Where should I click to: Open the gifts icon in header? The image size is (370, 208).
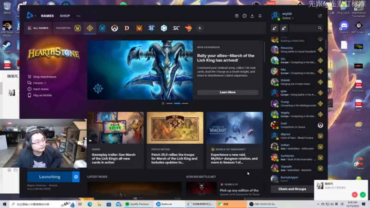pos(237,16)
